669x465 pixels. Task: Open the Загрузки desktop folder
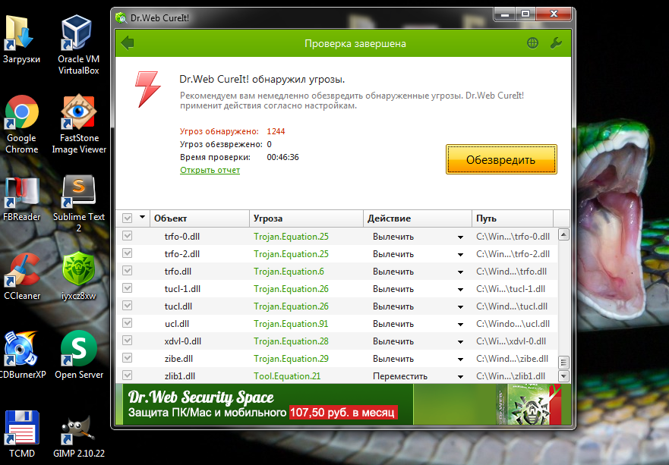(x=21, y=39)
